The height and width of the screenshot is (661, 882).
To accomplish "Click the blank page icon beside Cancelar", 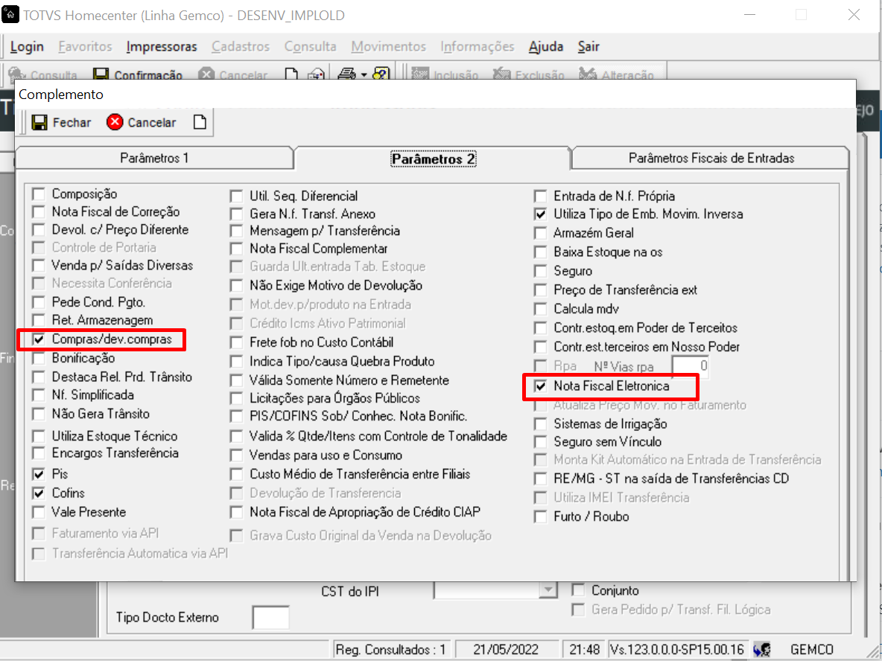I will point(200,122).
